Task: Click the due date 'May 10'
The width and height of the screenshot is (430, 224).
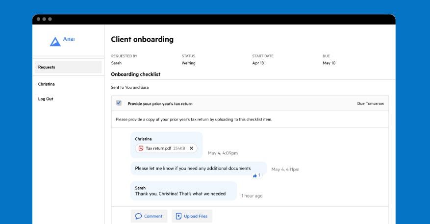Action: [x=329, y=63]
